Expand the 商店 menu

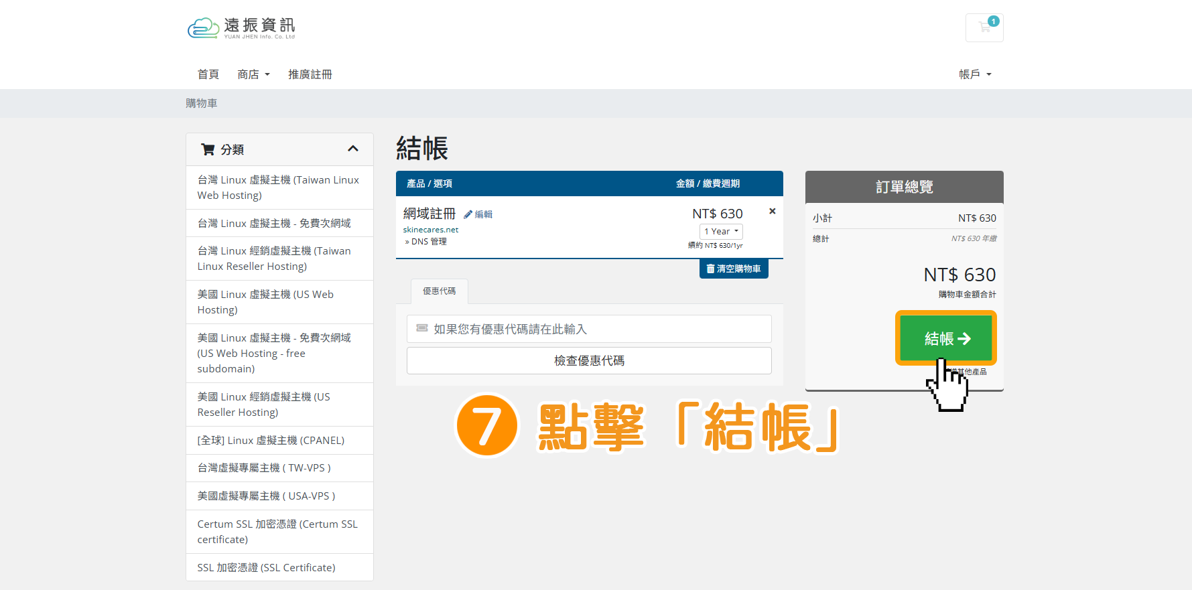[253, 74]
